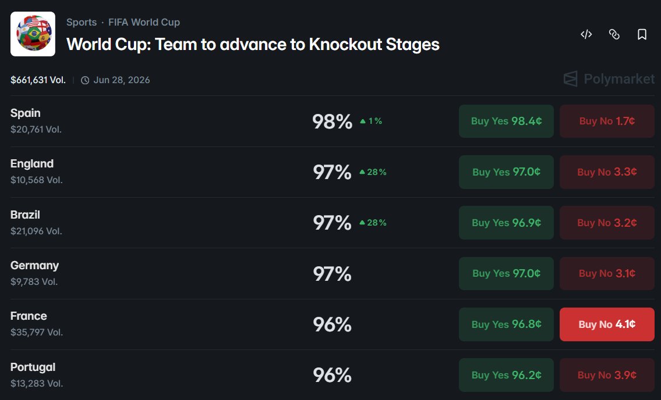Buy Yes on Brazil at 96.9¢

506,223
